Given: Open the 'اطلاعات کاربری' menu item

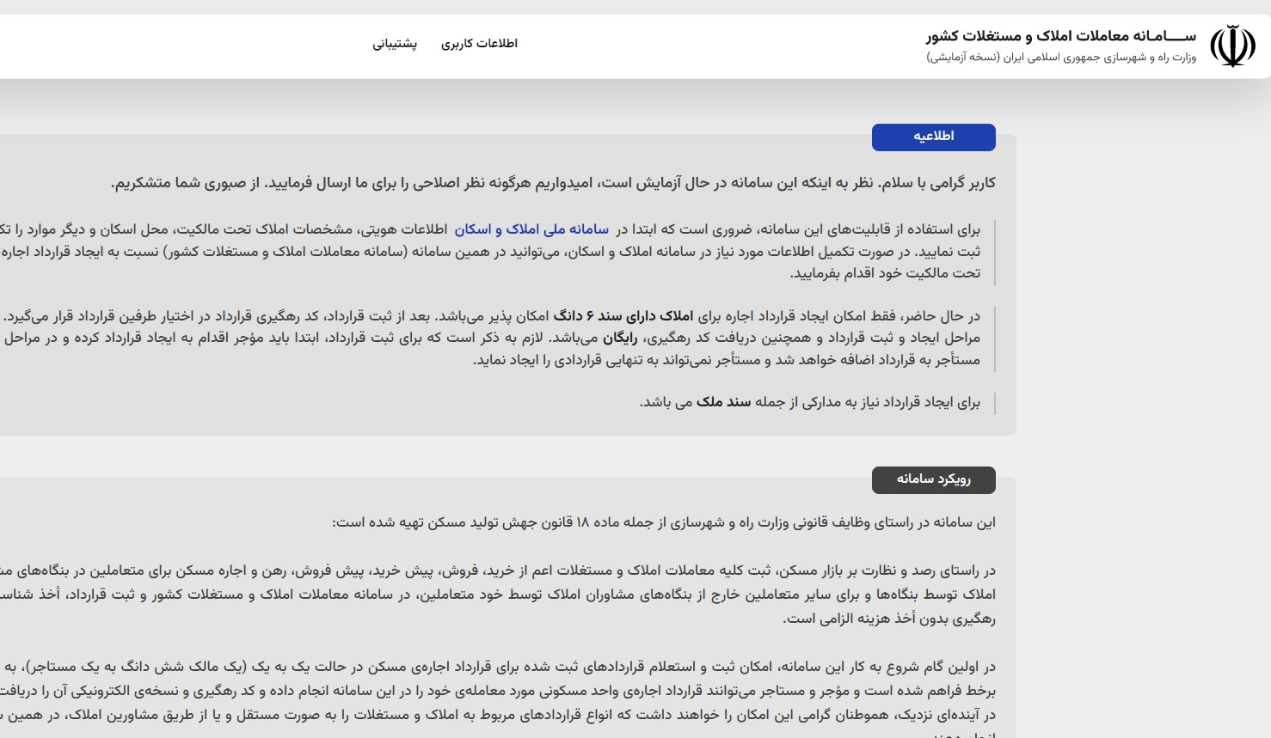Looking at the screenshot, I should tap(479, 44).
